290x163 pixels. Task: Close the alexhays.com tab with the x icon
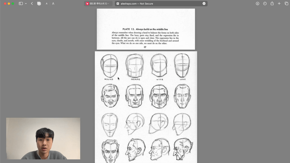[x=118, y=4]
